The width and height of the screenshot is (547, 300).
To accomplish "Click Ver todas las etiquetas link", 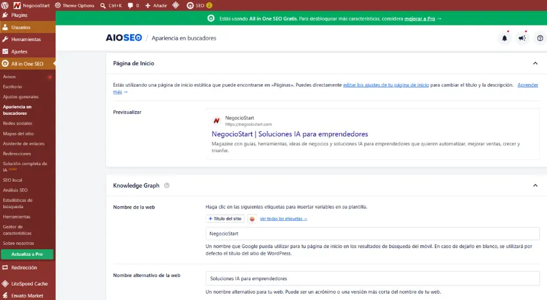I will (283, 219).
